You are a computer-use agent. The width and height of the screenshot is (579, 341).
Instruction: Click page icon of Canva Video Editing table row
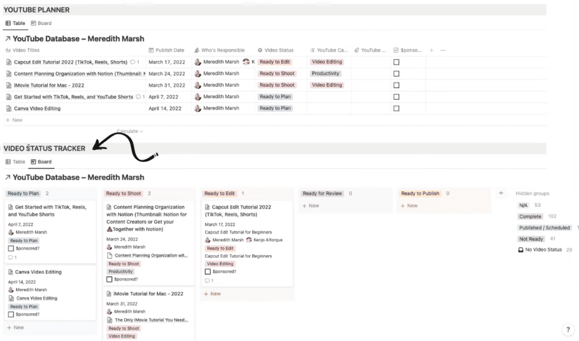[9, 108]
